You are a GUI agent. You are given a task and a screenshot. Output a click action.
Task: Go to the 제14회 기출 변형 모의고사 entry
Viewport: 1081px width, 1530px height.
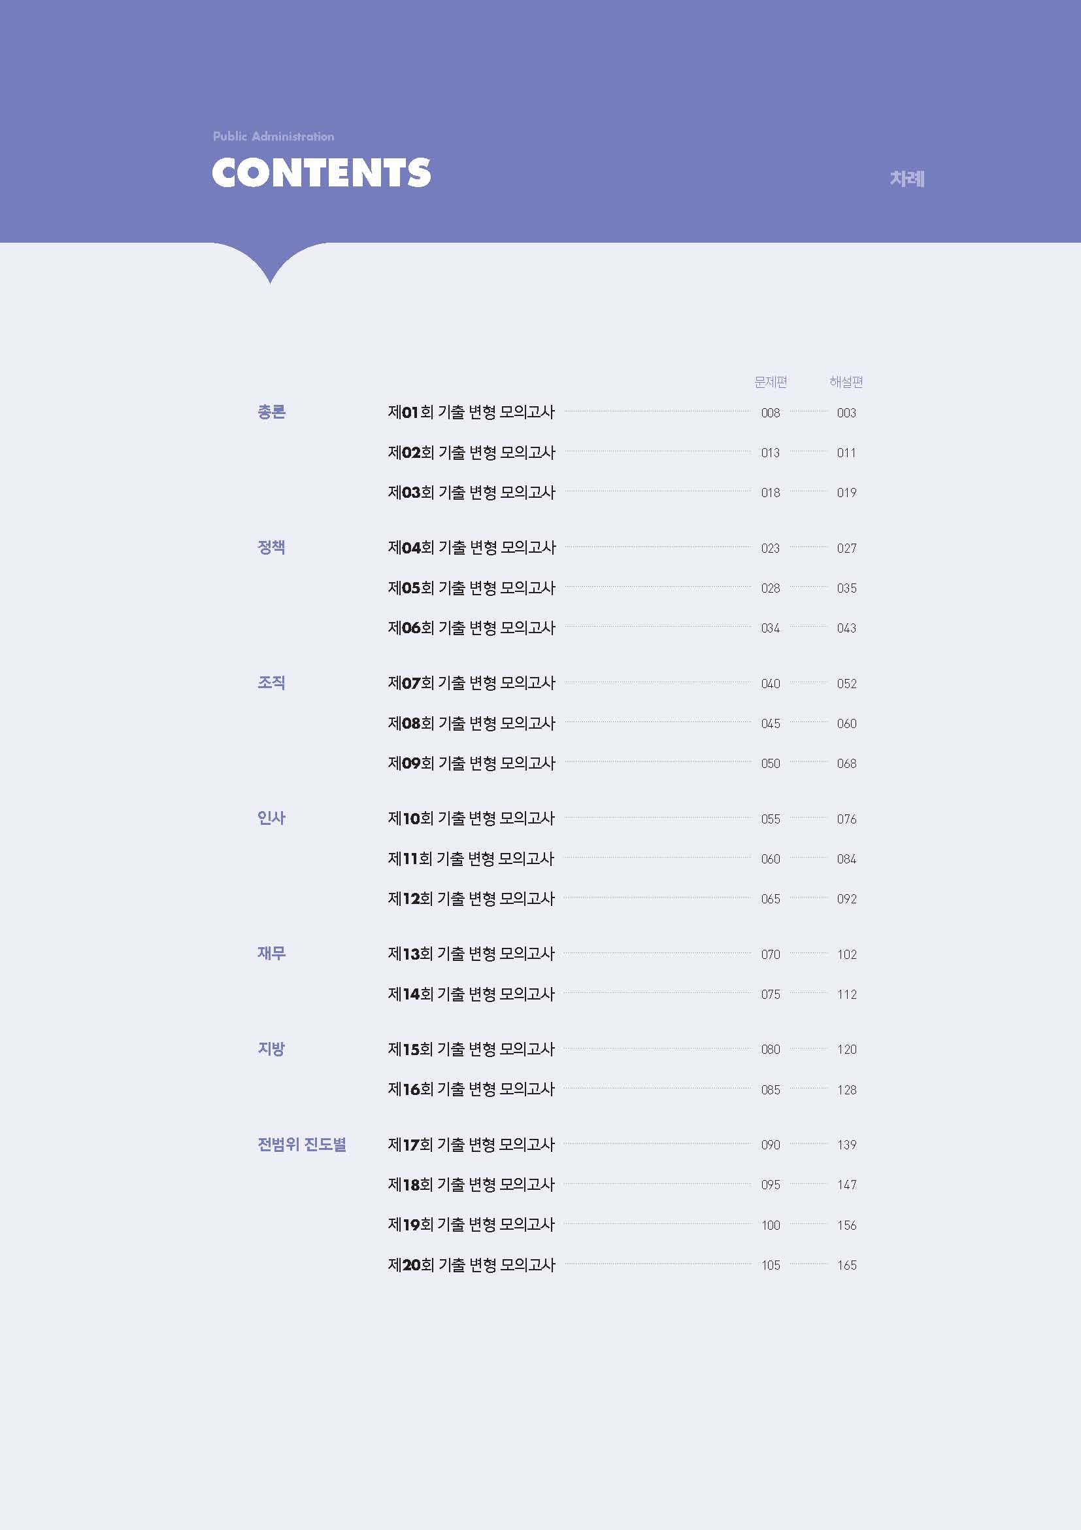click(x=471, y=994)
